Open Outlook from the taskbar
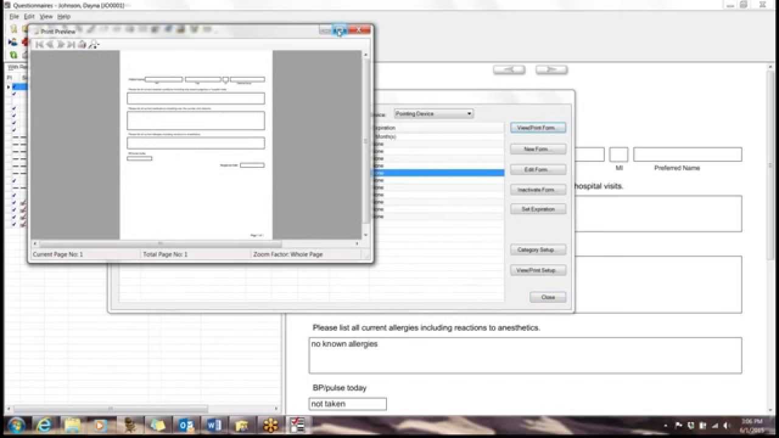The image size is (779, 438). tap(186, 425)
